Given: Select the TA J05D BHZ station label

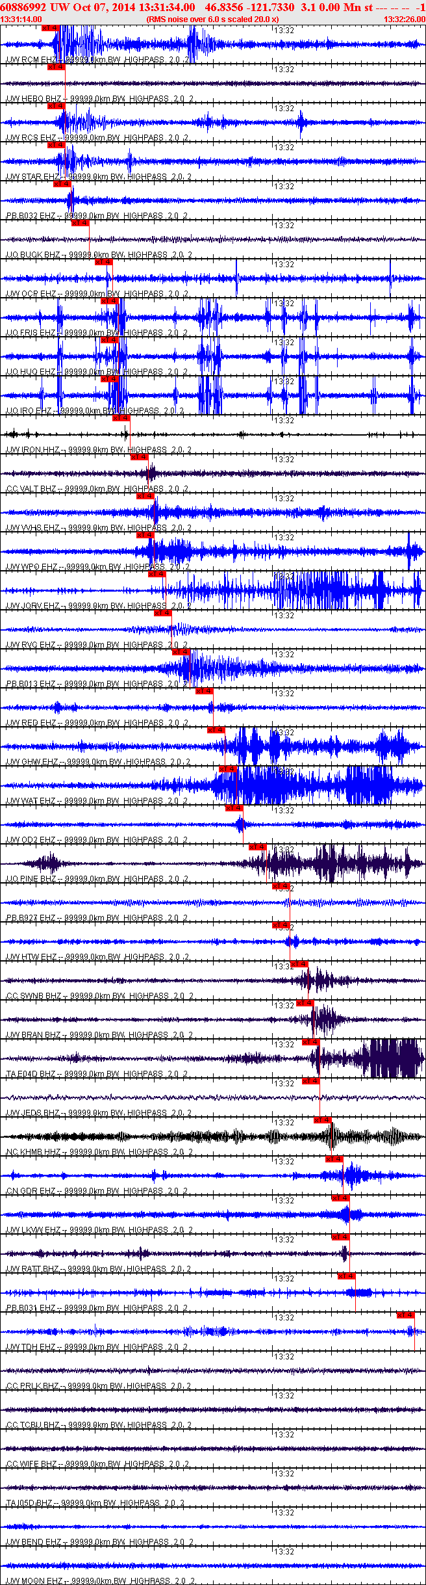Looking at the screenshot, I should [31, 1503].
